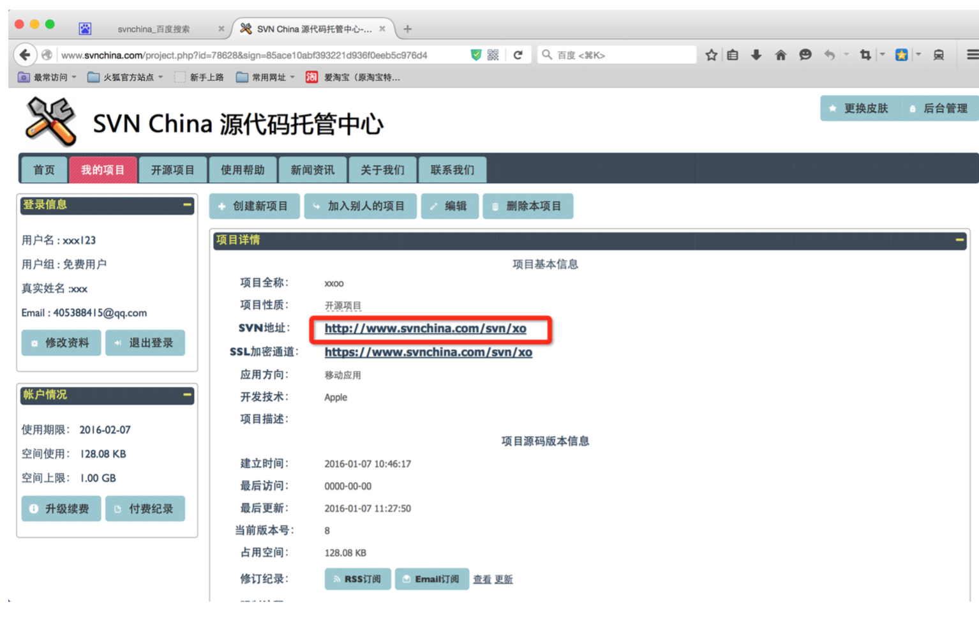Expand the 火狐官方站点 bookmark folder
Screen dimensions: 979x618
[125, 77]
